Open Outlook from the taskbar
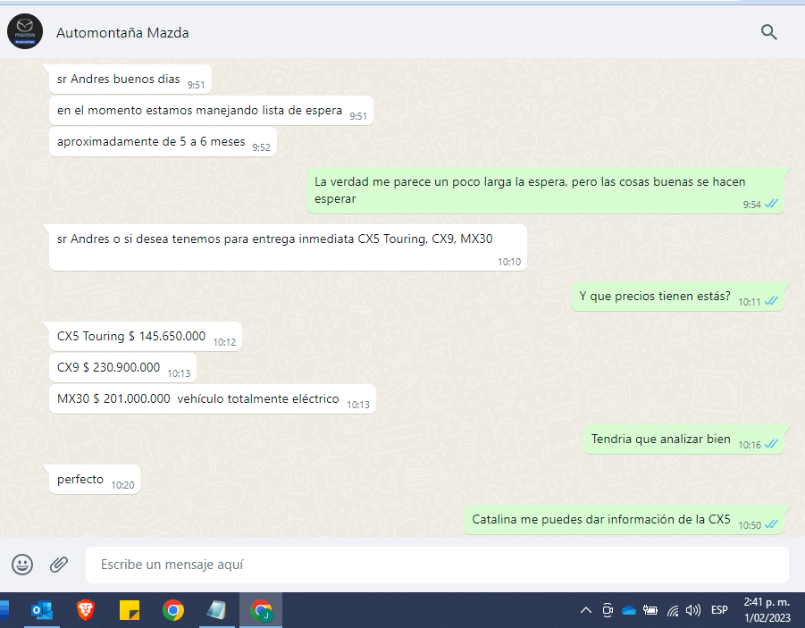The width and height of the screenshot is (805, 628). point(42,610)
